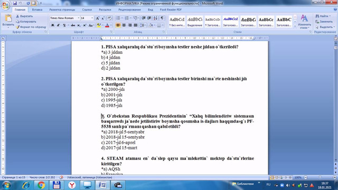Toggle Italic (К) formatting
Viewport: 338px width, 190px height.
coord(58,25)
